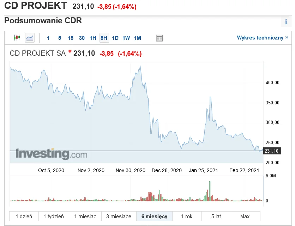Click the Nov 2, 2020 date label
This screenshot has height=226, width=295.
[91, 170]
